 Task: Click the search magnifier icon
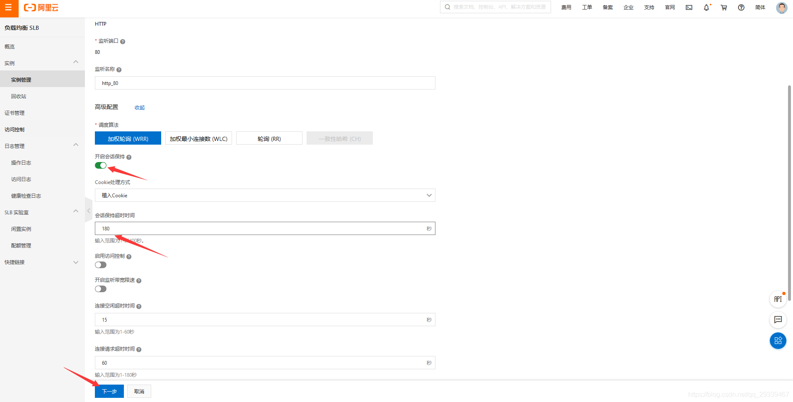click(x=447, y=7)
